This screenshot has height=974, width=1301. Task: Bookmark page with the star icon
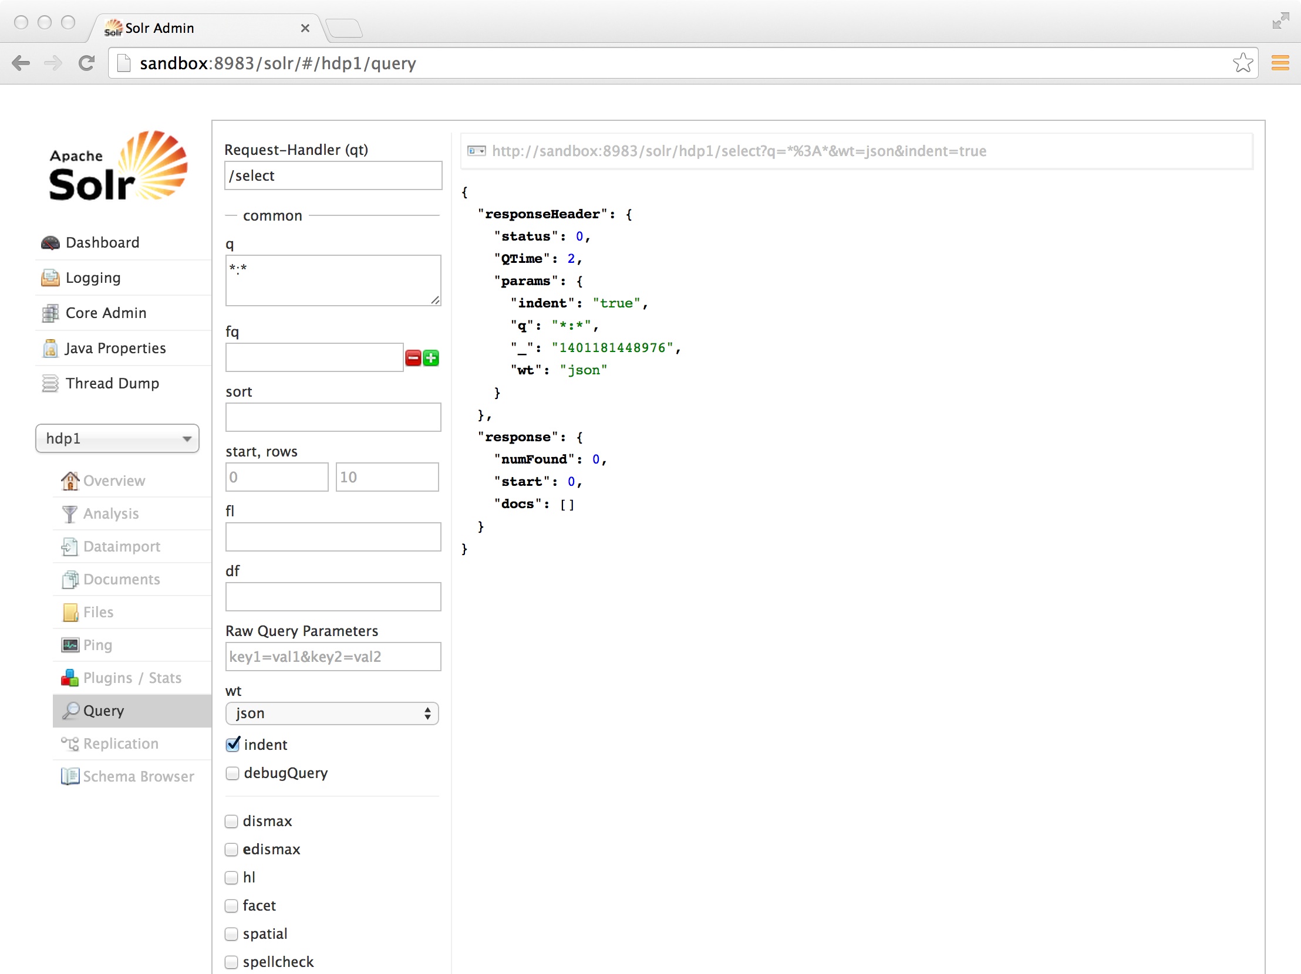1242,63
